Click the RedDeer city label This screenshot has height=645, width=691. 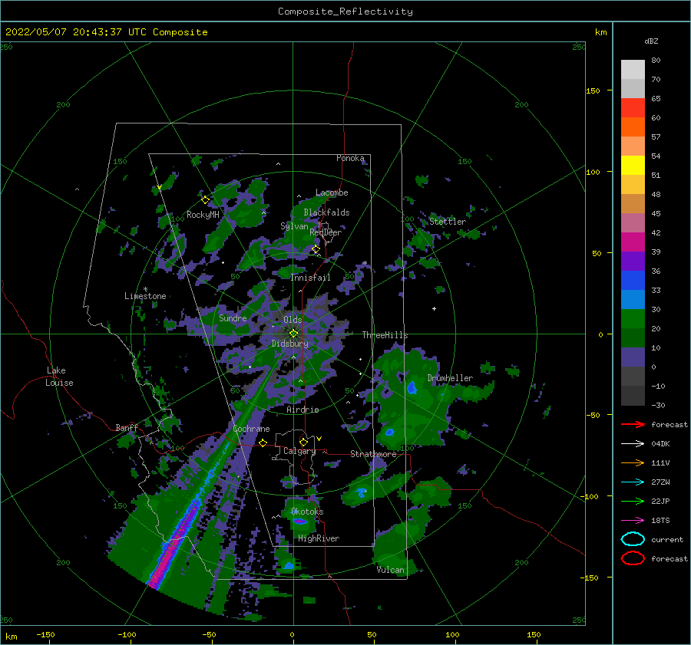[x=326, y=232]
